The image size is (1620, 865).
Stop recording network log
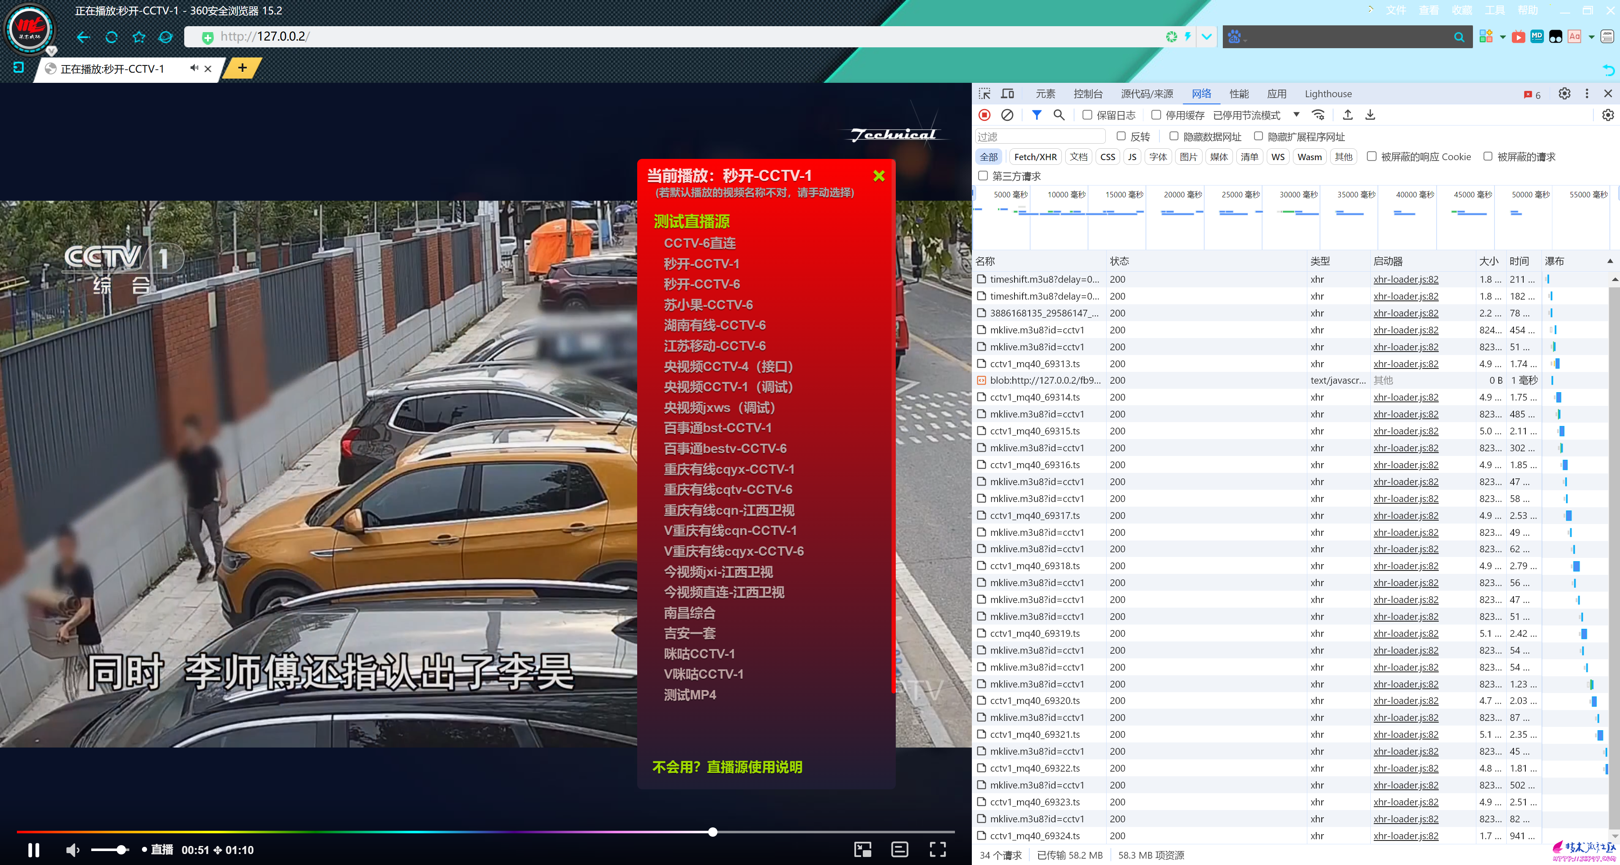[x=985, y=115]
